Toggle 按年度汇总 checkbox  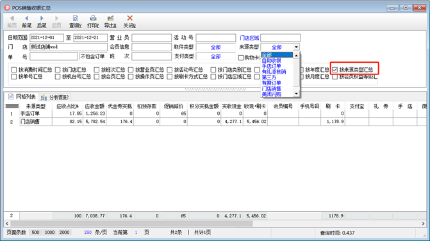pyautogui.click(x=302, y=70)
